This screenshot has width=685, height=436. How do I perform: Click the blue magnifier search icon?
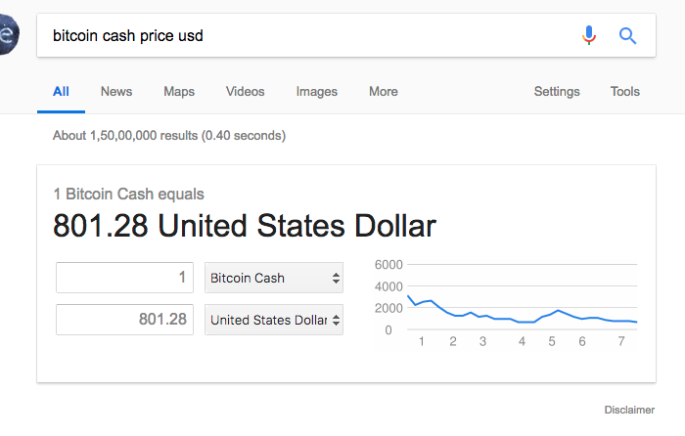click(627, 36)
